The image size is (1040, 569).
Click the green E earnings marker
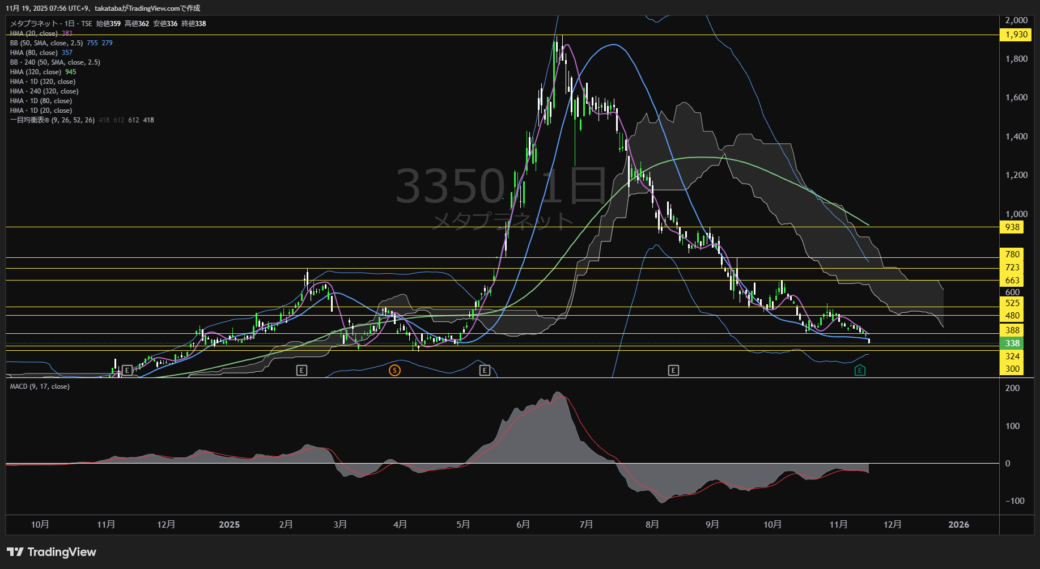click(860, 370)
